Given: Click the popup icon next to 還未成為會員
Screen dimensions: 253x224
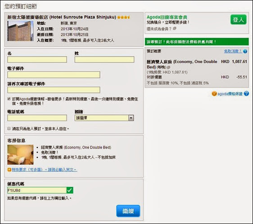Looking at the screenshot, I should [x=175, y=28].
